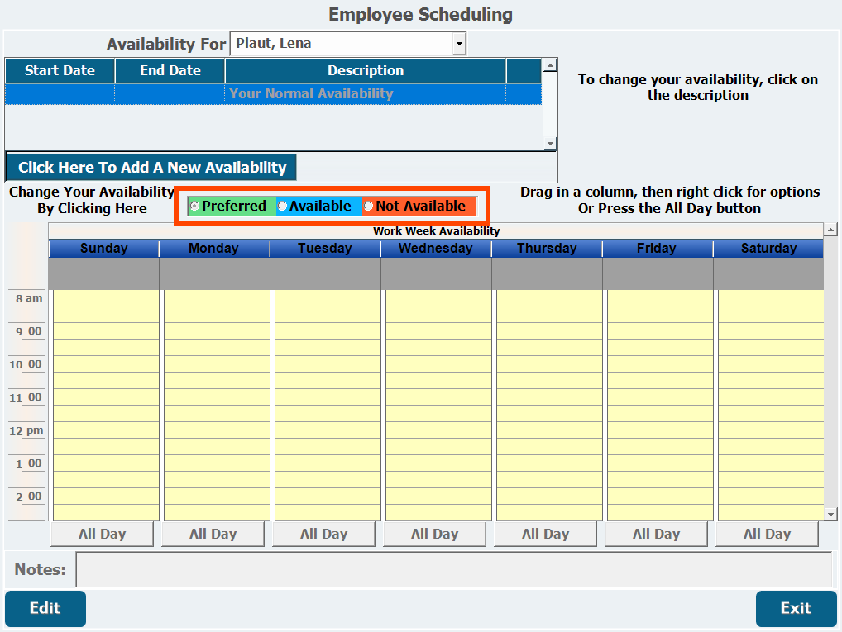This screenshot has height=632, width=842.
Task: Click Here To Add A New Availability
Action: (151, 168)
